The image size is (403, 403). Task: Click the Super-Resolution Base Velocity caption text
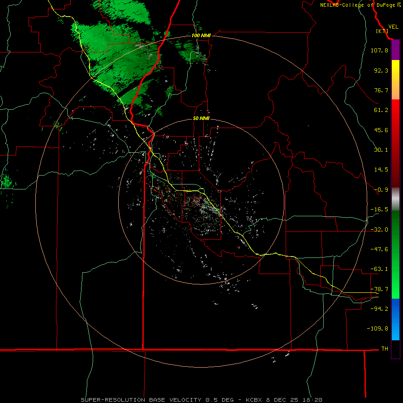click(201, 400)
